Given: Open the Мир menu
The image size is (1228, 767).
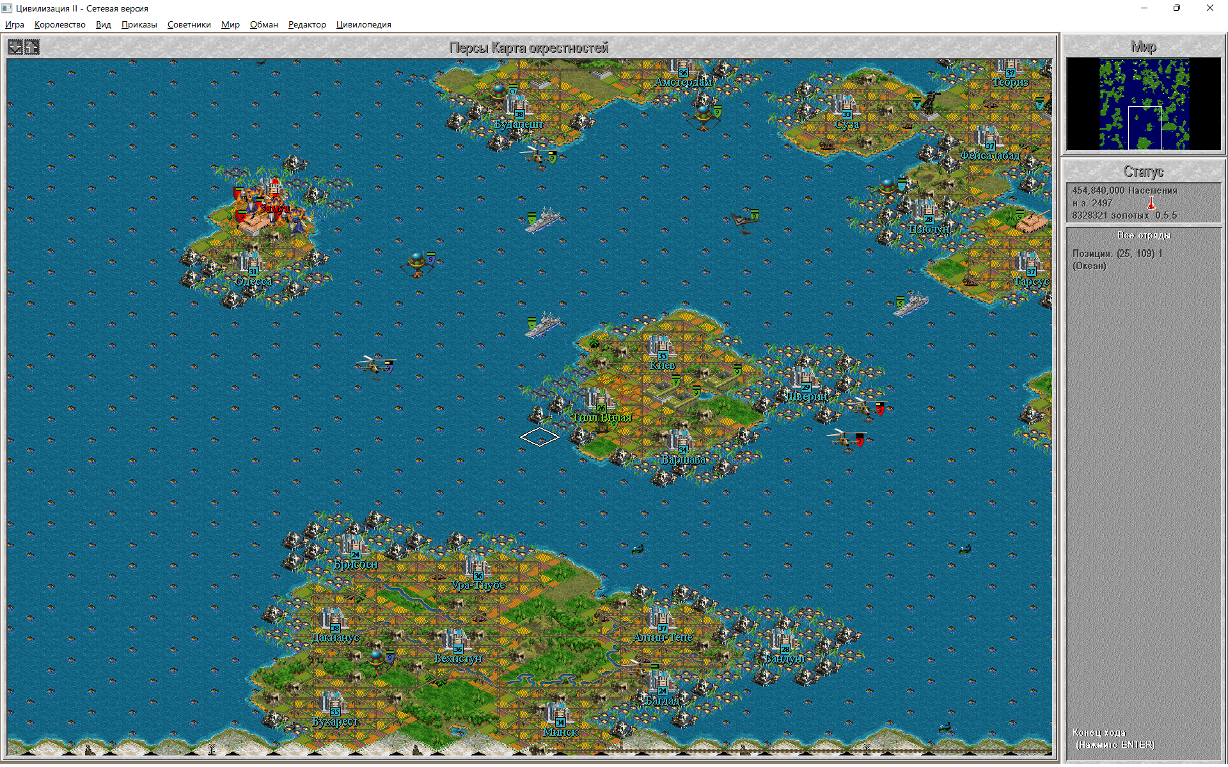Looking at the screenshot, I should [x=230, y=24].
